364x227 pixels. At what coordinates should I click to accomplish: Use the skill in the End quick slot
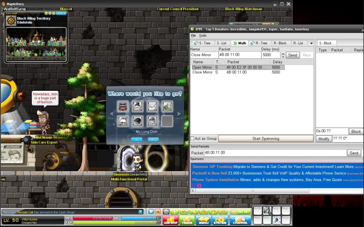tap(277, 220)
